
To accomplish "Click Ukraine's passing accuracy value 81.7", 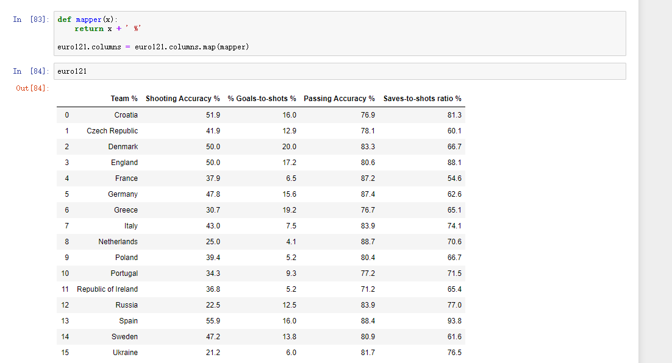I will click(x=368, y=353).
